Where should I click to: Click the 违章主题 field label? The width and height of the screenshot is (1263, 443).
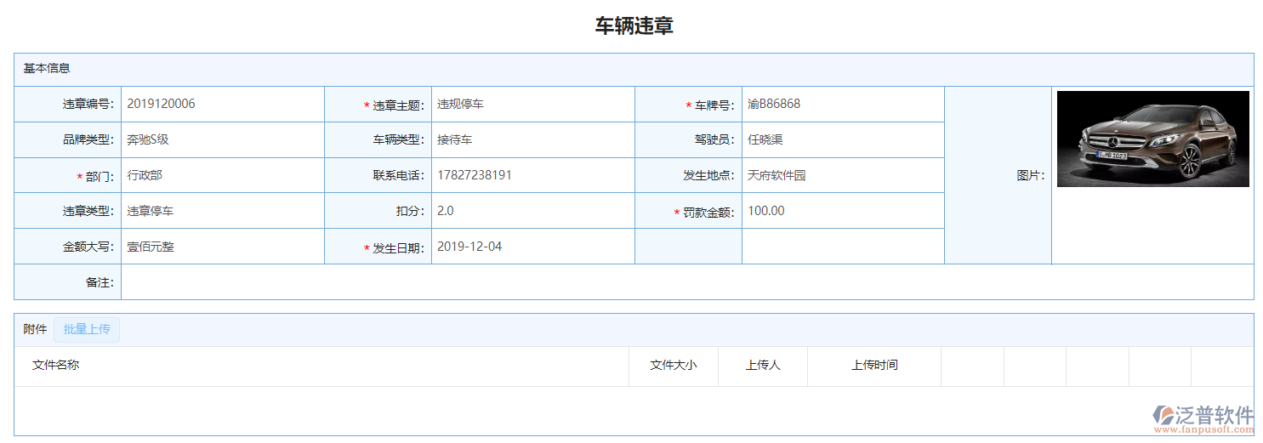tap(399, 106)
